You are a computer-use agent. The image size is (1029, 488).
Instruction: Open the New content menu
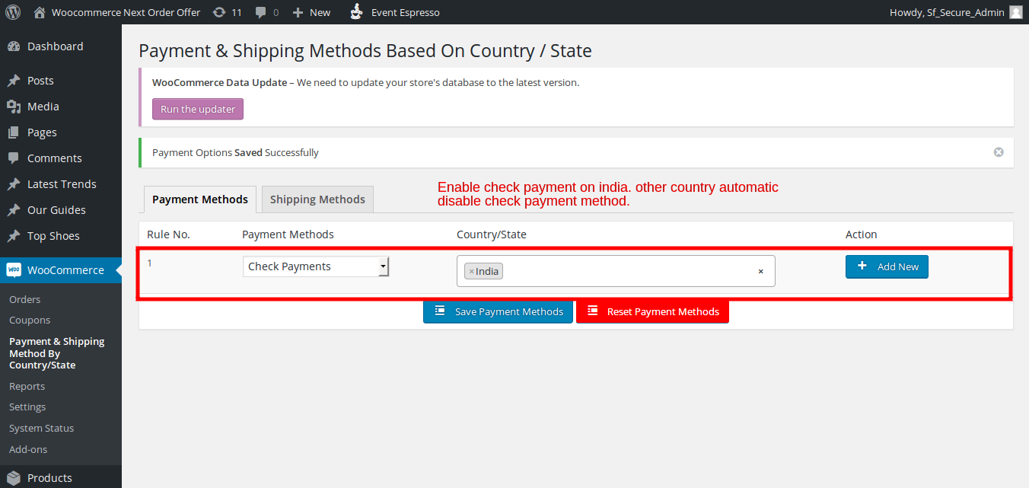312,12
